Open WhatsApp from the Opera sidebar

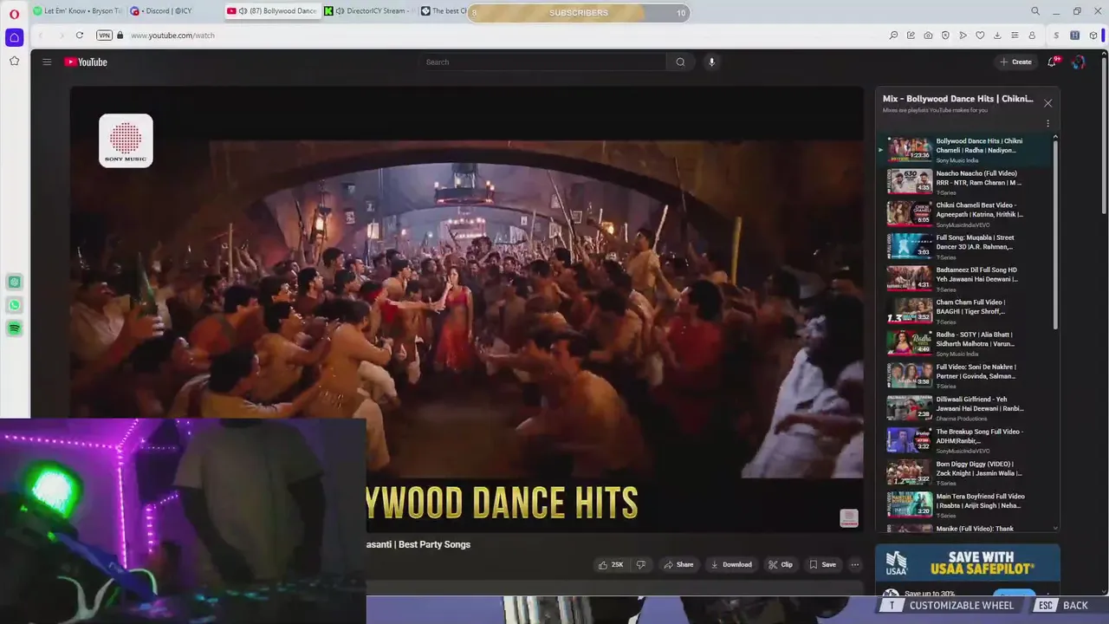(x=14, y=305)
